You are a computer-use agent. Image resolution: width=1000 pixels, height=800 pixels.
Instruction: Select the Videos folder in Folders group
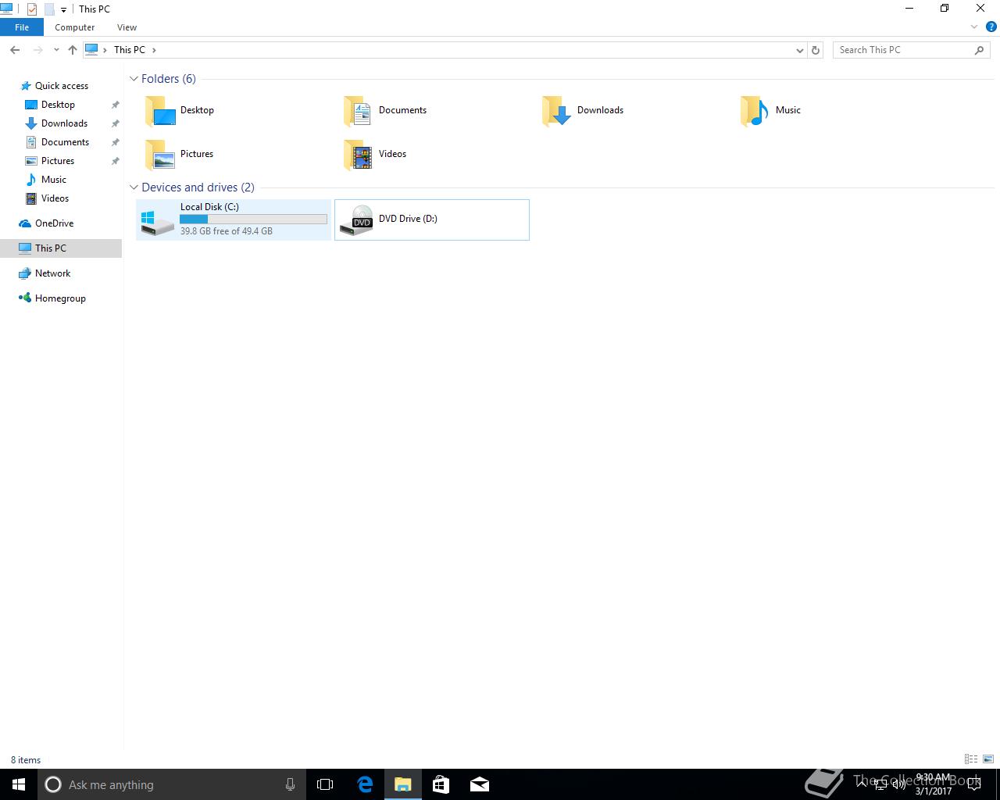tap(376, 154)
